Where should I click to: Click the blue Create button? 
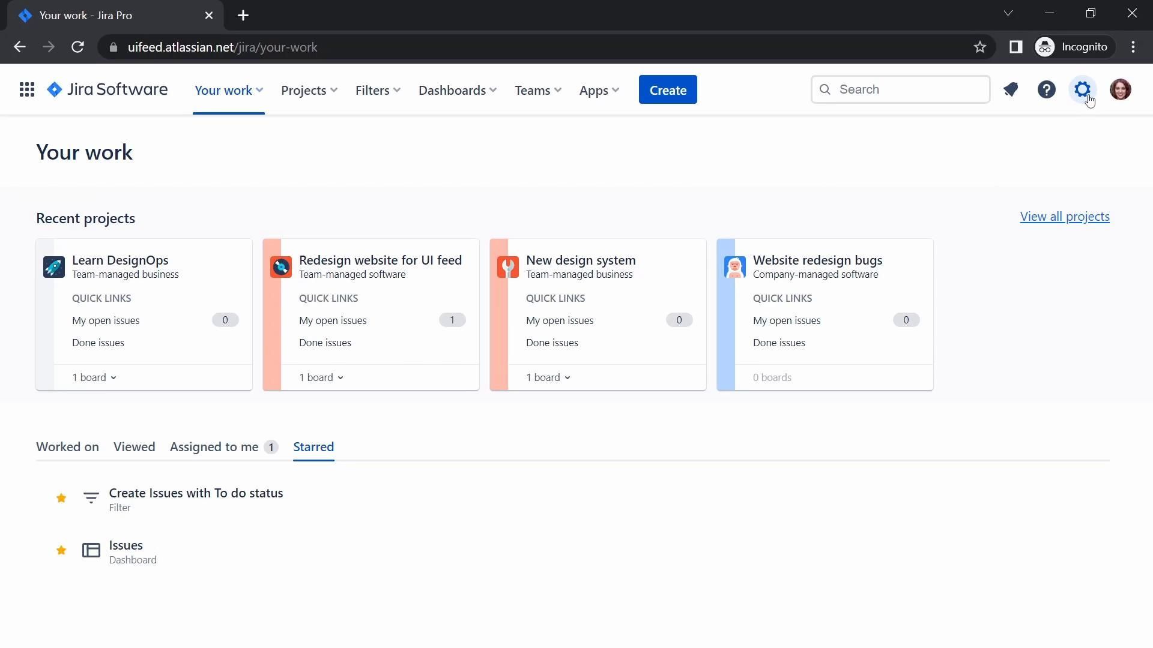[668, 90]
